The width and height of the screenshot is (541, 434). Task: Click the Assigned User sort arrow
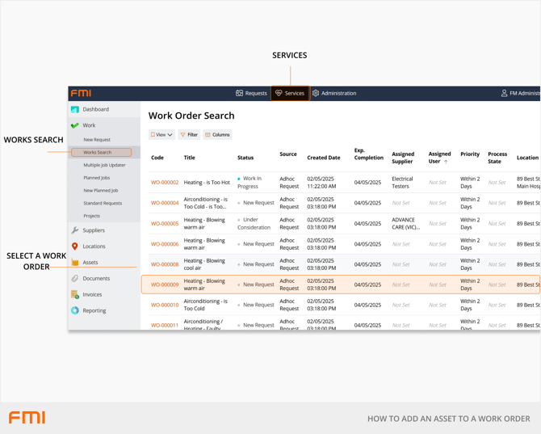tap(446, 162)
